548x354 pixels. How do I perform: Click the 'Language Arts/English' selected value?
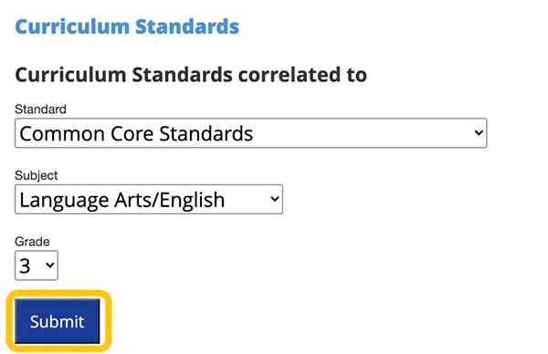pos(122,201)
